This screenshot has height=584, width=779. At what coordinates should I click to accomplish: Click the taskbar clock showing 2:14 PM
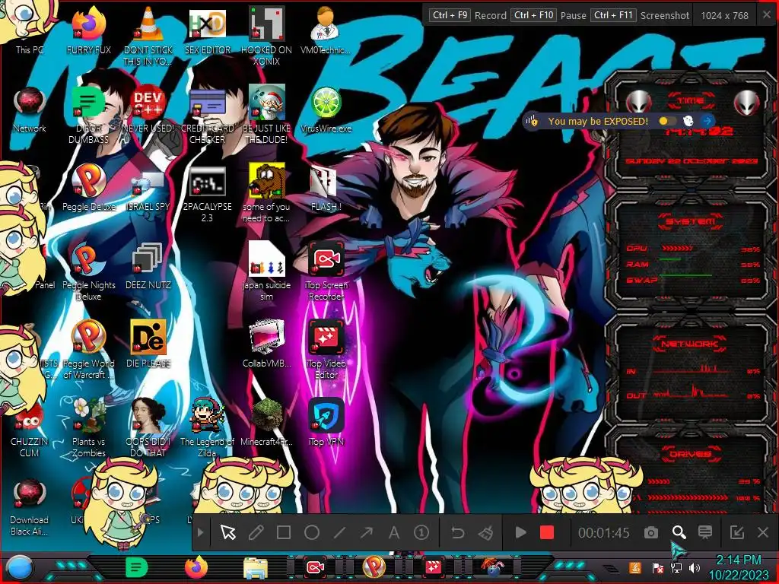pos(738,560)
